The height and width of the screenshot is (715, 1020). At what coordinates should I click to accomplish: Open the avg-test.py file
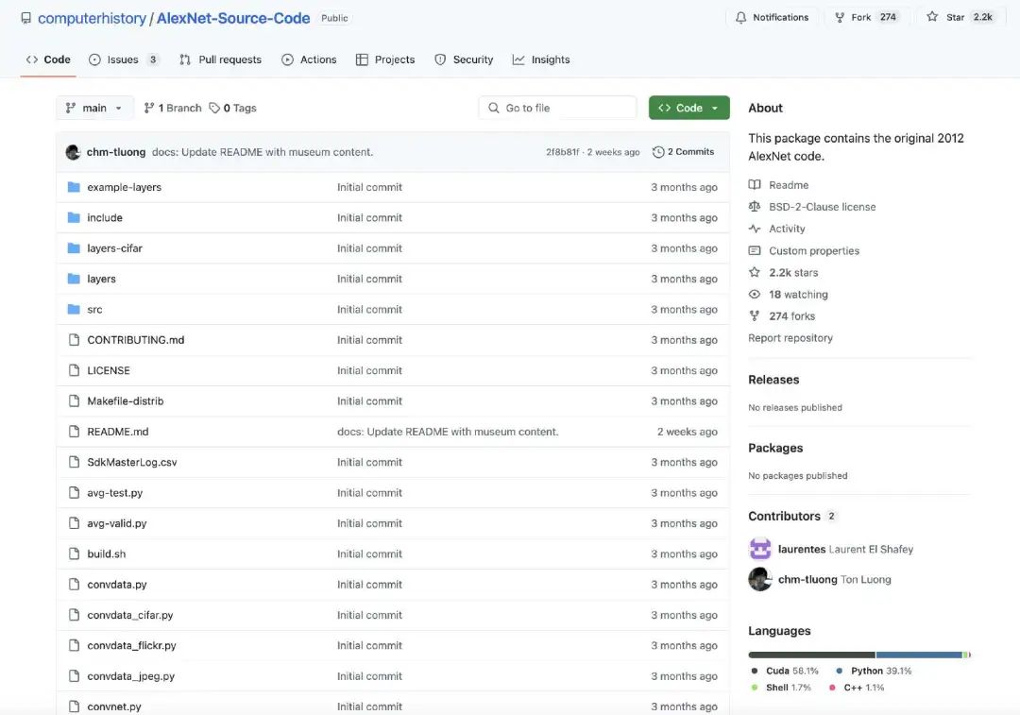coord(114,493)
